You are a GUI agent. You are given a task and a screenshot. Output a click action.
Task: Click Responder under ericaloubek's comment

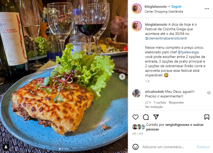[176, 102]
